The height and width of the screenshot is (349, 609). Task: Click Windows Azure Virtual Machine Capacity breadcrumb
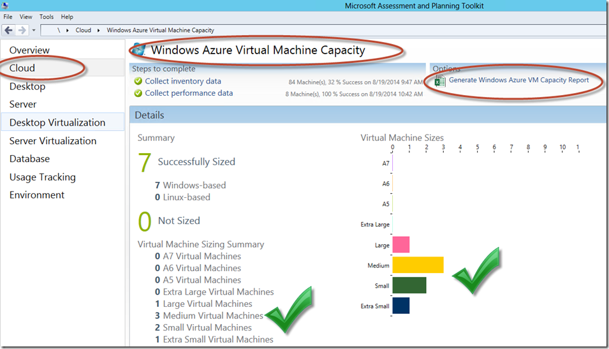tap(161, 31)
